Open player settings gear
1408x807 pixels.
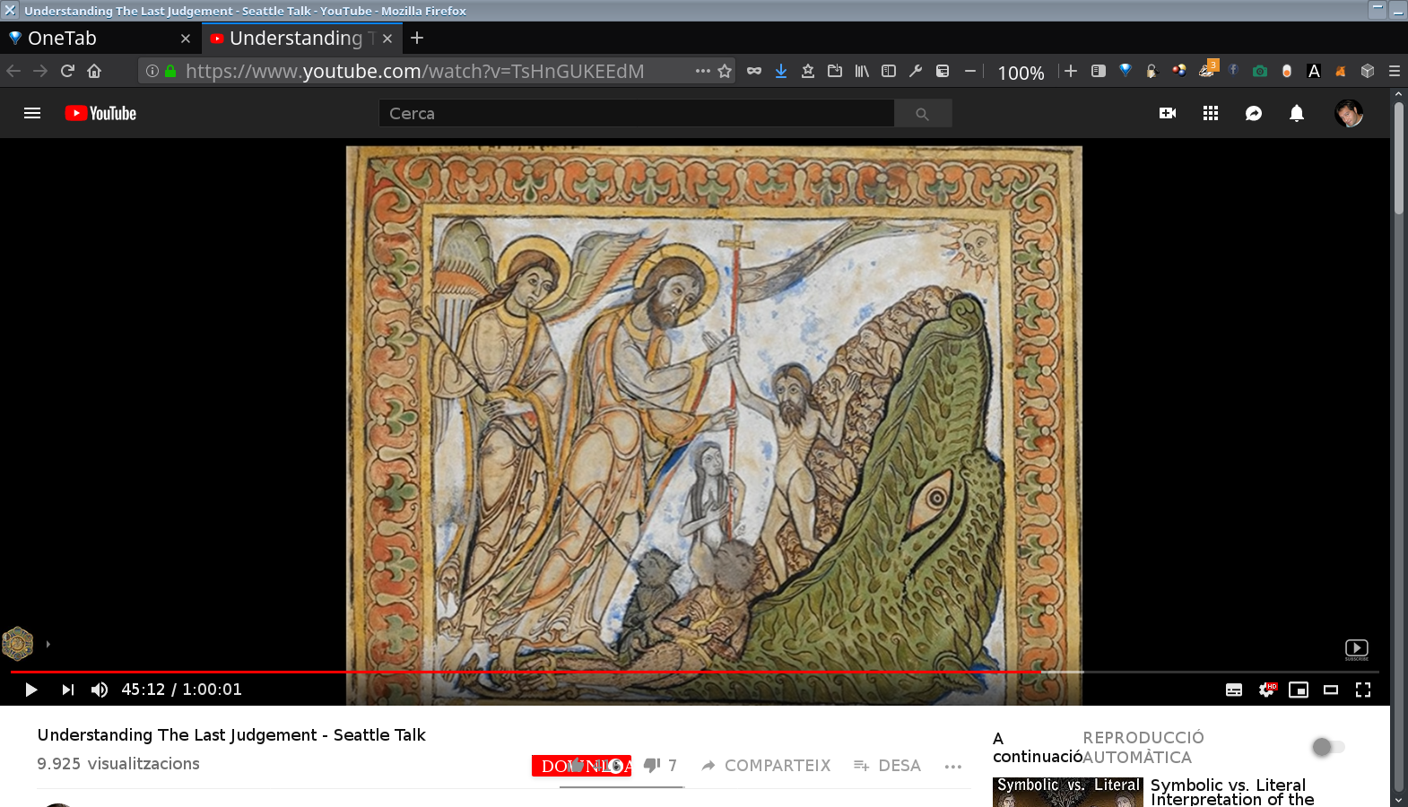click(1266, 690)
